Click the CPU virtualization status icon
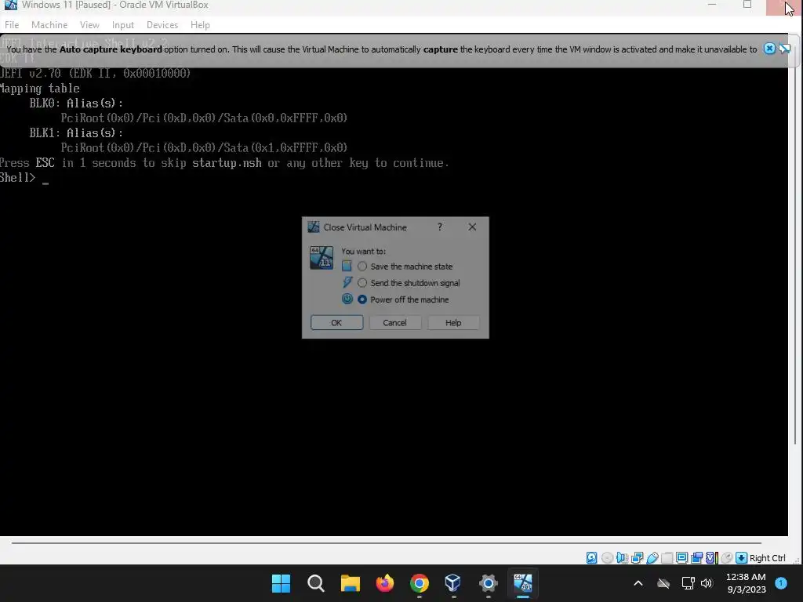The image size is (803, 602). pos(711,558)
